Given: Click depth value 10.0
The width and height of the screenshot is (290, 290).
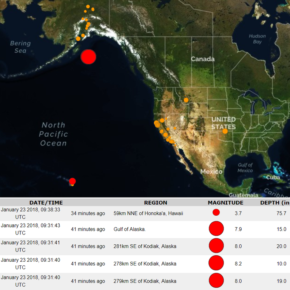Looking at the screenshot, I should point(281,264).
